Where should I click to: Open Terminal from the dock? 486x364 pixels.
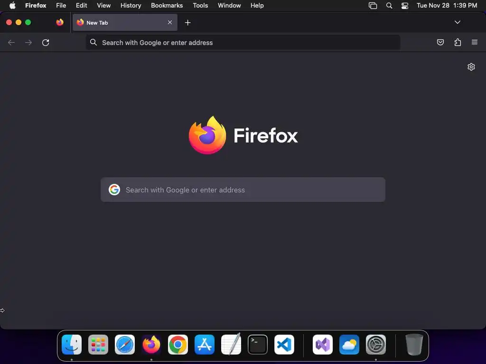[x=258, y=345]
